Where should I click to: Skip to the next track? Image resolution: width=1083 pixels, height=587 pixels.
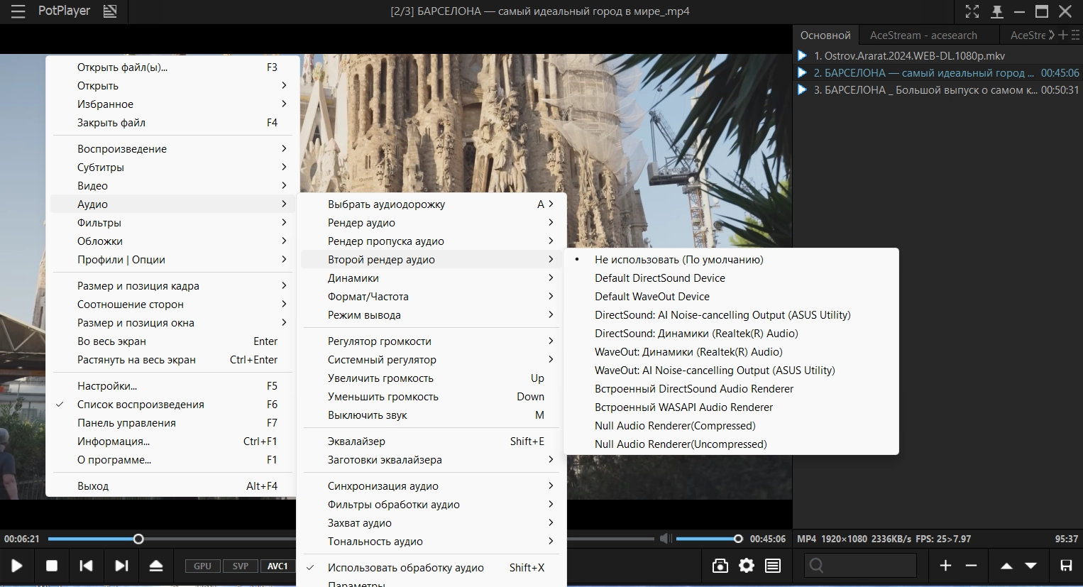(x=121, y=566)
